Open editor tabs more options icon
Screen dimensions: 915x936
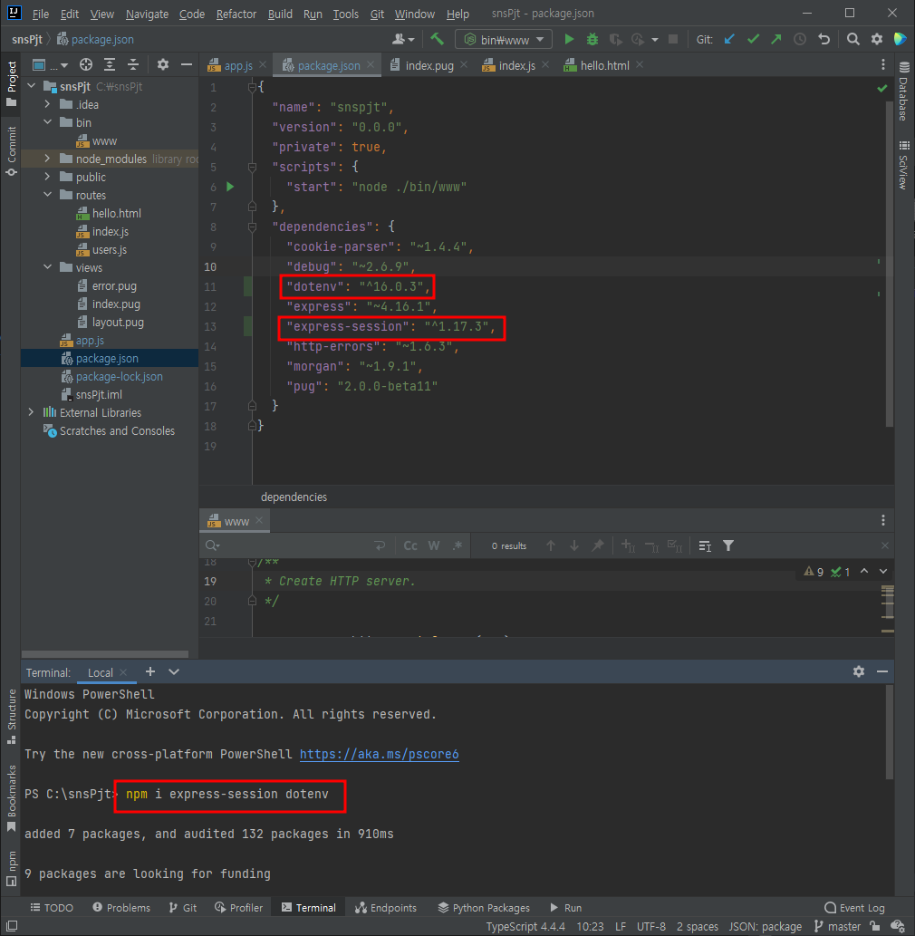pyautogui.click(x=882, y=64)
